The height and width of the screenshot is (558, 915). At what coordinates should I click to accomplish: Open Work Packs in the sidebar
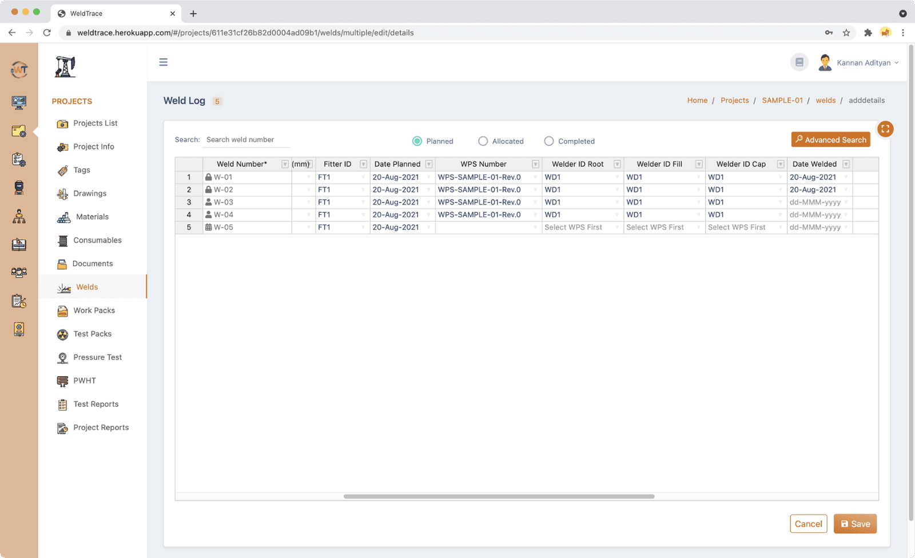point(94,310)
